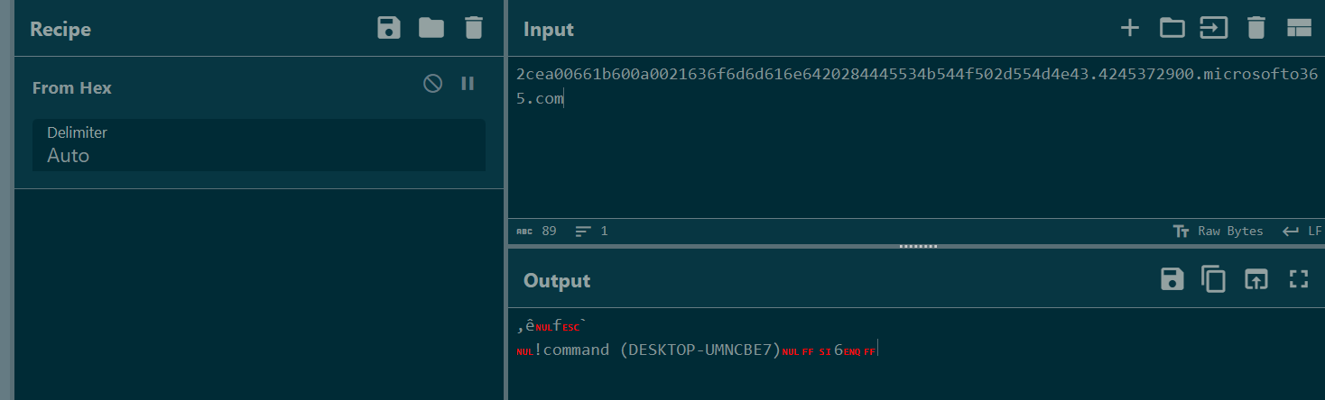Set breakpoint on From Hex operation

click(x=468, y=84)
